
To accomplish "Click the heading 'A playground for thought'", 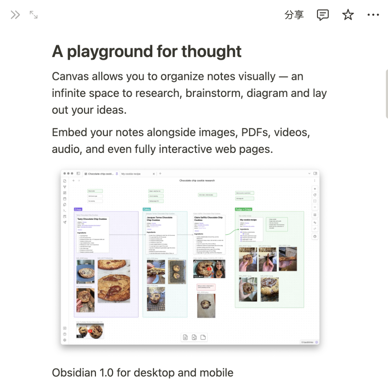I will 147,51.
